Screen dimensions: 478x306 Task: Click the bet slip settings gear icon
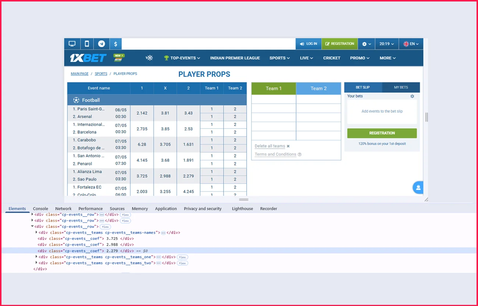[412, 96]
